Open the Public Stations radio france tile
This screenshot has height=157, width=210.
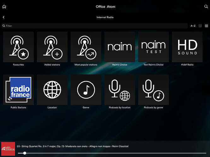coord(18,89)
